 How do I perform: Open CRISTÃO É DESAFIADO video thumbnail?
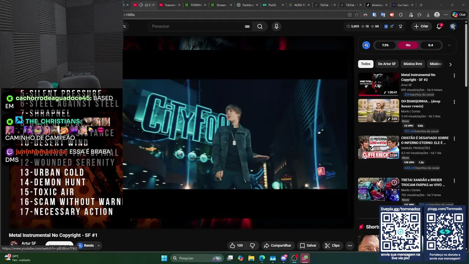coord(378,147)
